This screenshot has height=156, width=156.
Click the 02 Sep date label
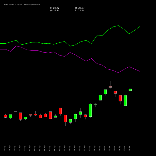[x=110, y=149]
